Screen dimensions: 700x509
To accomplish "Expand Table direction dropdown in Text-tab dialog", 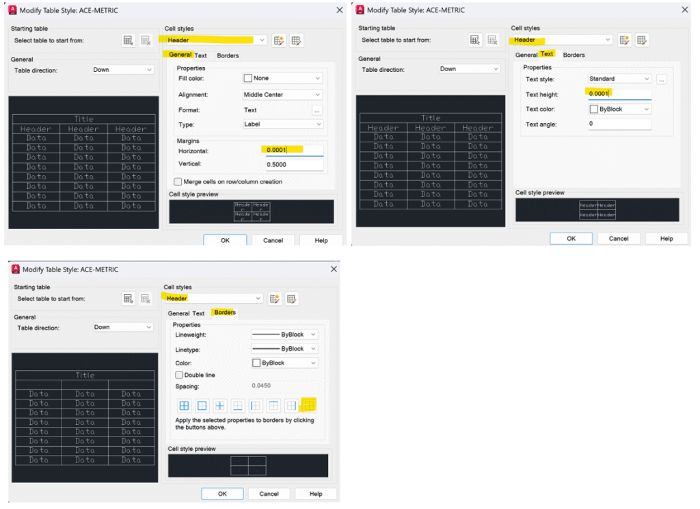I will coord(469,69).
